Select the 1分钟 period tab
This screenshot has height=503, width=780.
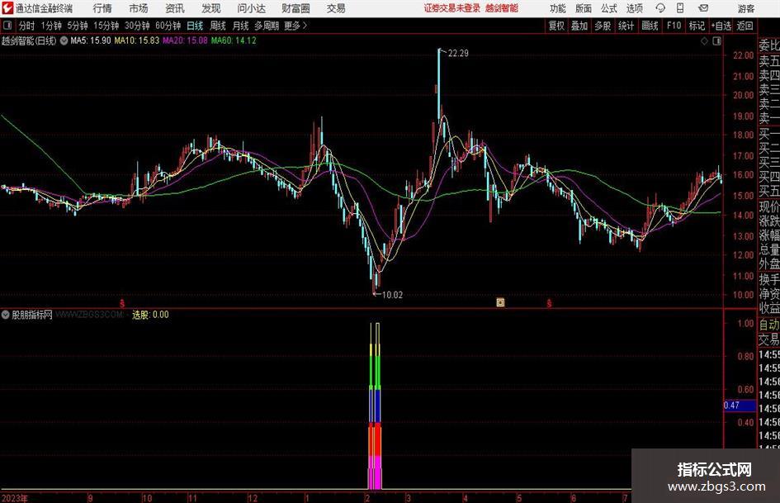click(51, 26)
